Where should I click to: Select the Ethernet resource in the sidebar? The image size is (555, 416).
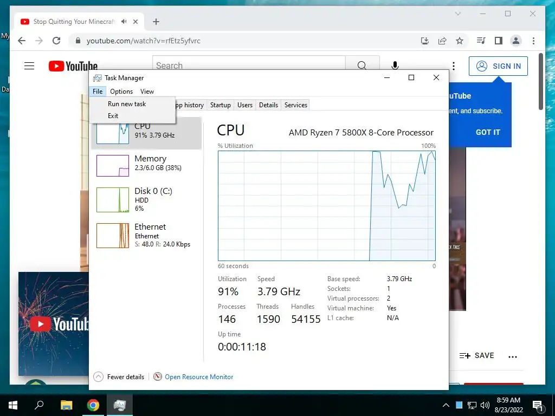point(146,235)
